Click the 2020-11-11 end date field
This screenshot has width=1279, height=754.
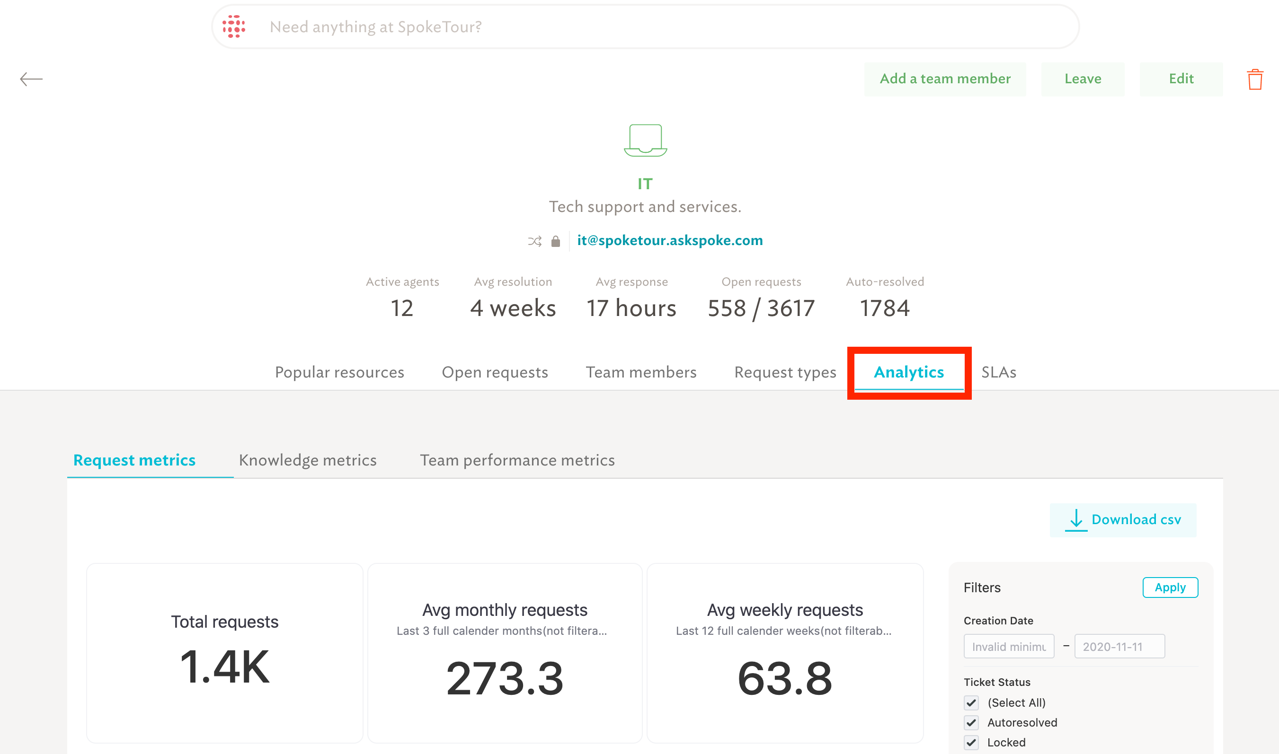coord(1119,646)
